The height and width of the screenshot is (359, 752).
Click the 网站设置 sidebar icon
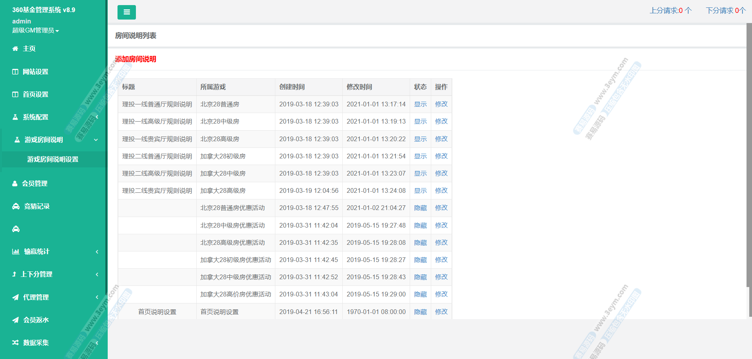(15, 72)
